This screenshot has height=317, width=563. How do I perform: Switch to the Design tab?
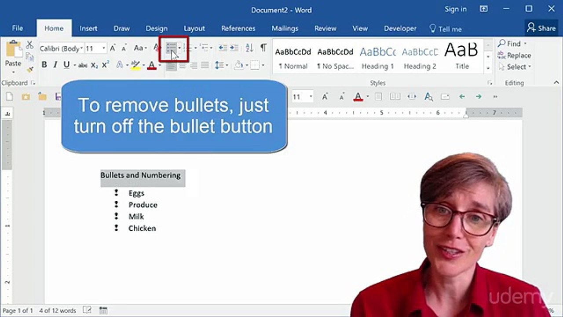pos(157,28)
